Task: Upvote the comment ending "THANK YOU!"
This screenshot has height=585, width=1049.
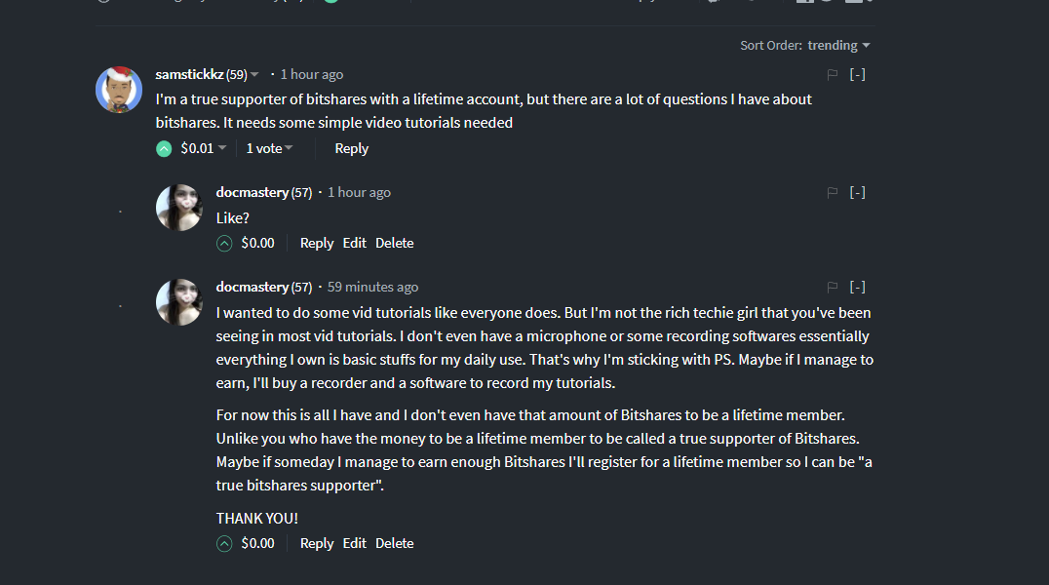Action: point(224,543)
